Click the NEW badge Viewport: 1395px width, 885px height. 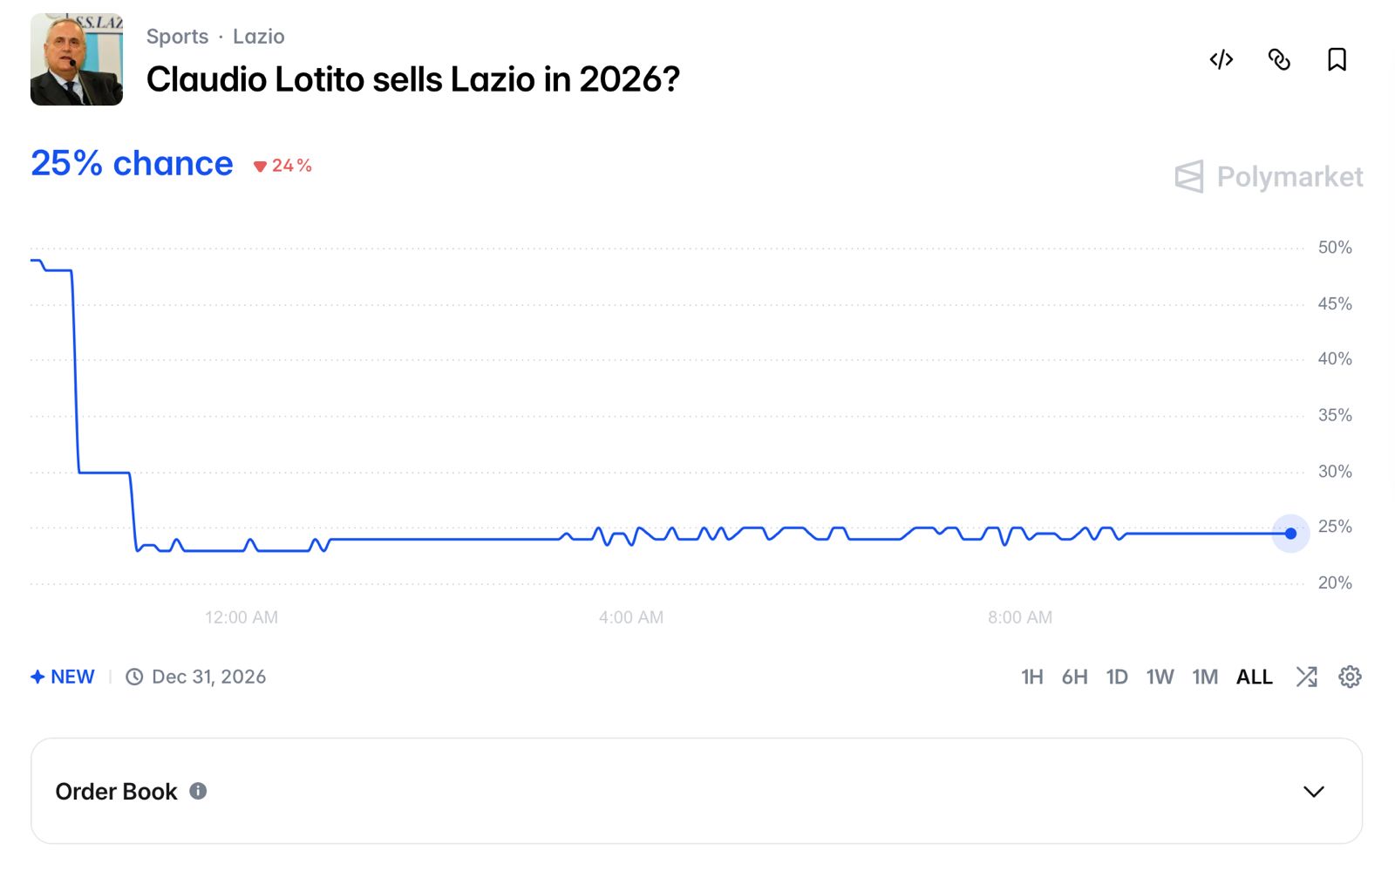tap(63, 677)
